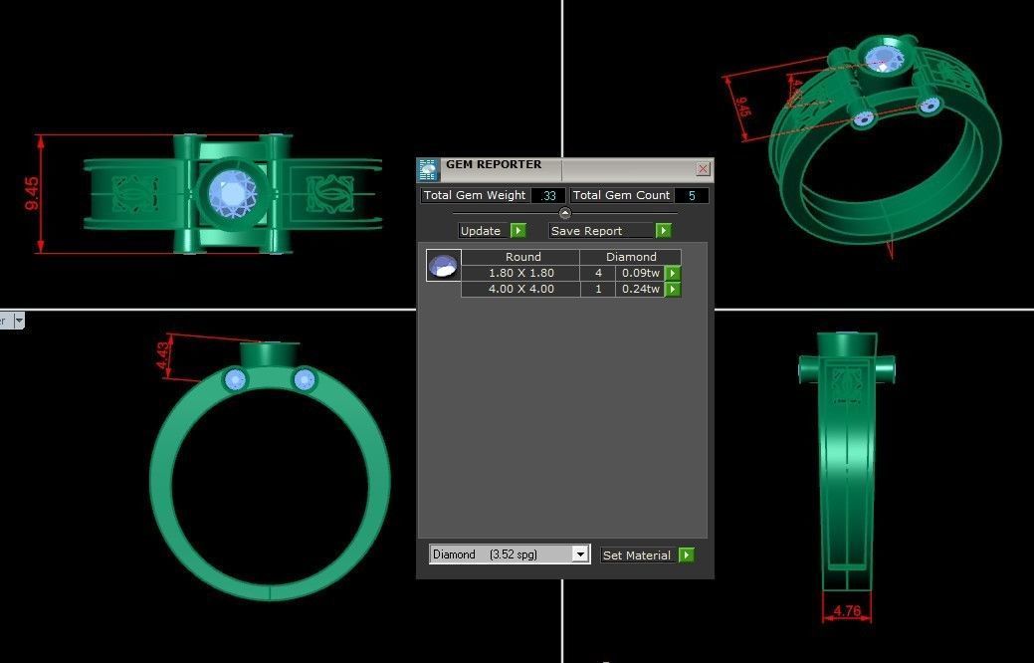Viewport: 1034px width, 663px height.
Task: Click the quantity 4 cell
Action: click(598, 273)
